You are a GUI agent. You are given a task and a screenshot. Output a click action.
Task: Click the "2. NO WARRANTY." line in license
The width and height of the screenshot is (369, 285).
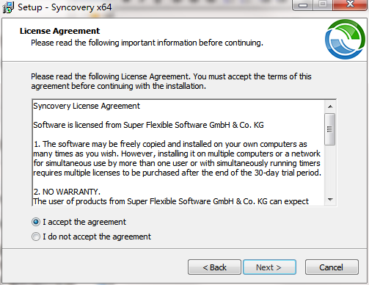[x=67, y=192]
